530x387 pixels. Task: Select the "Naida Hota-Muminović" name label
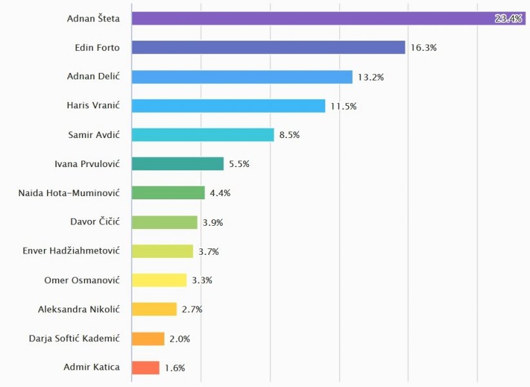(69, 193)
